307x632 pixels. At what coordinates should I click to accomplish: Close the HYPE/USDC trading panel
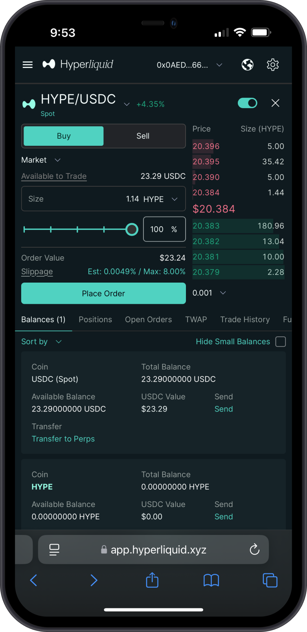(x=276, y=103)
